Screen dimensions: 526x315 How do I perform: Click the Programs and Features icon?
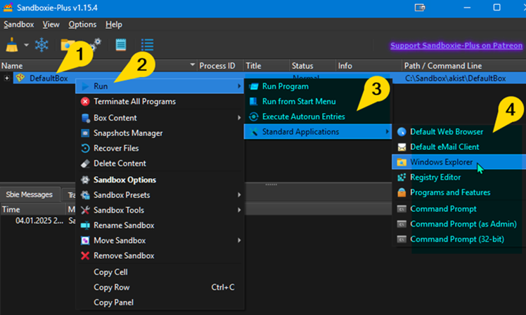[x=402, y=192]
